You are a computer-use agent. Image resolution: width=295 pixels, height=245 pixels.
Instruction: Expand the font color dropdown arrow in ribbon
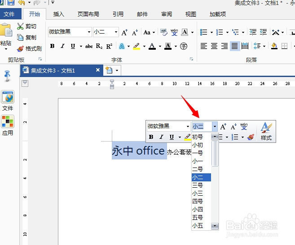[x=160, y=46]
